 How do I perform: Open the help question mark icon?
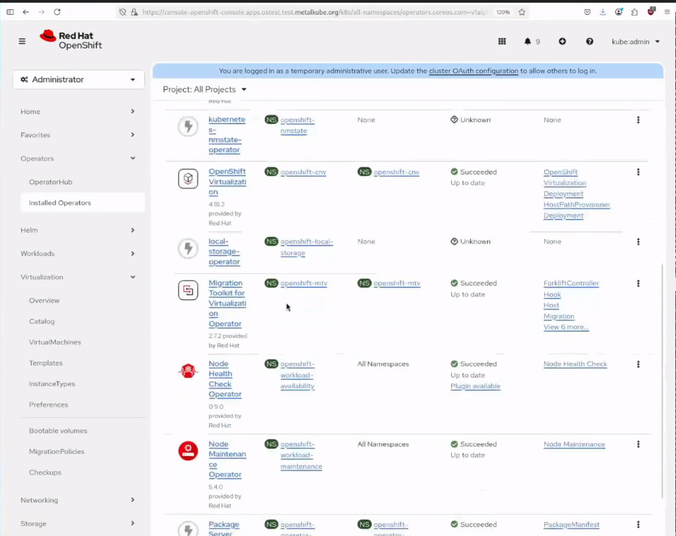tap(589, 42)
